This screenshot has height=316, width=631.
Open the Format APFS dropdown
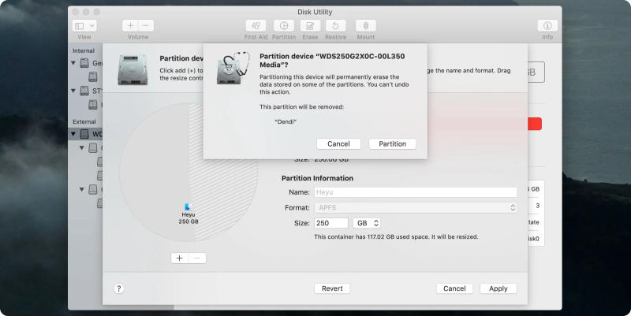tap(415, 207)
